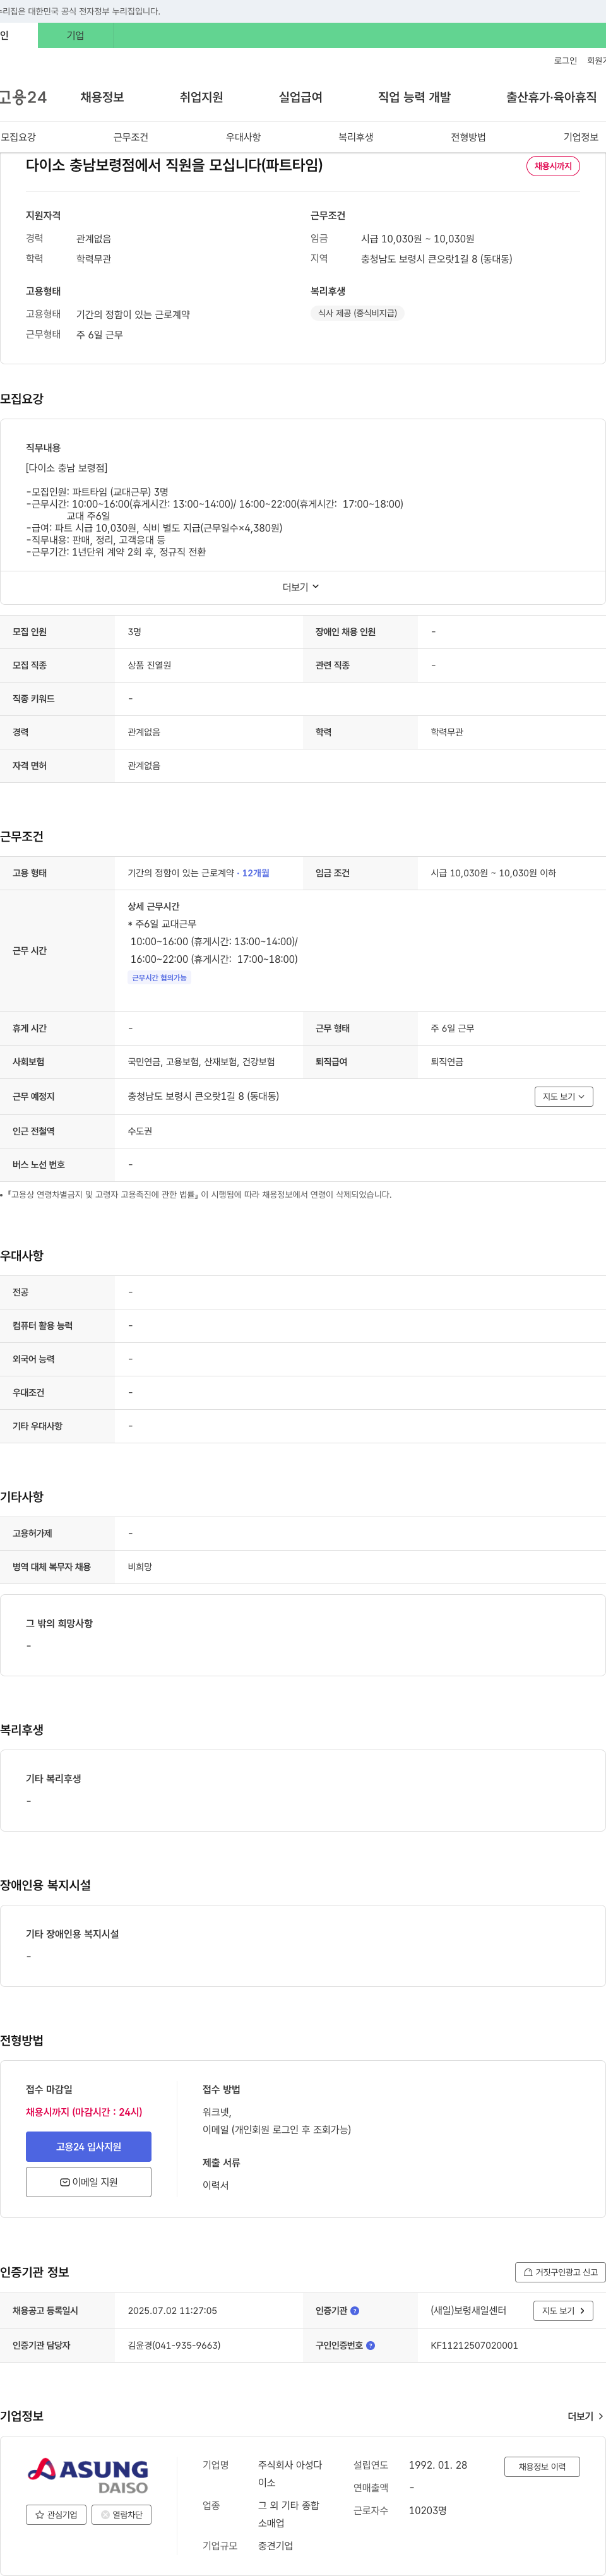Open 지도 보기 for 보령새일센터
The height and width of the screenshot is (2576, 606).
(x=564, y=2311)
